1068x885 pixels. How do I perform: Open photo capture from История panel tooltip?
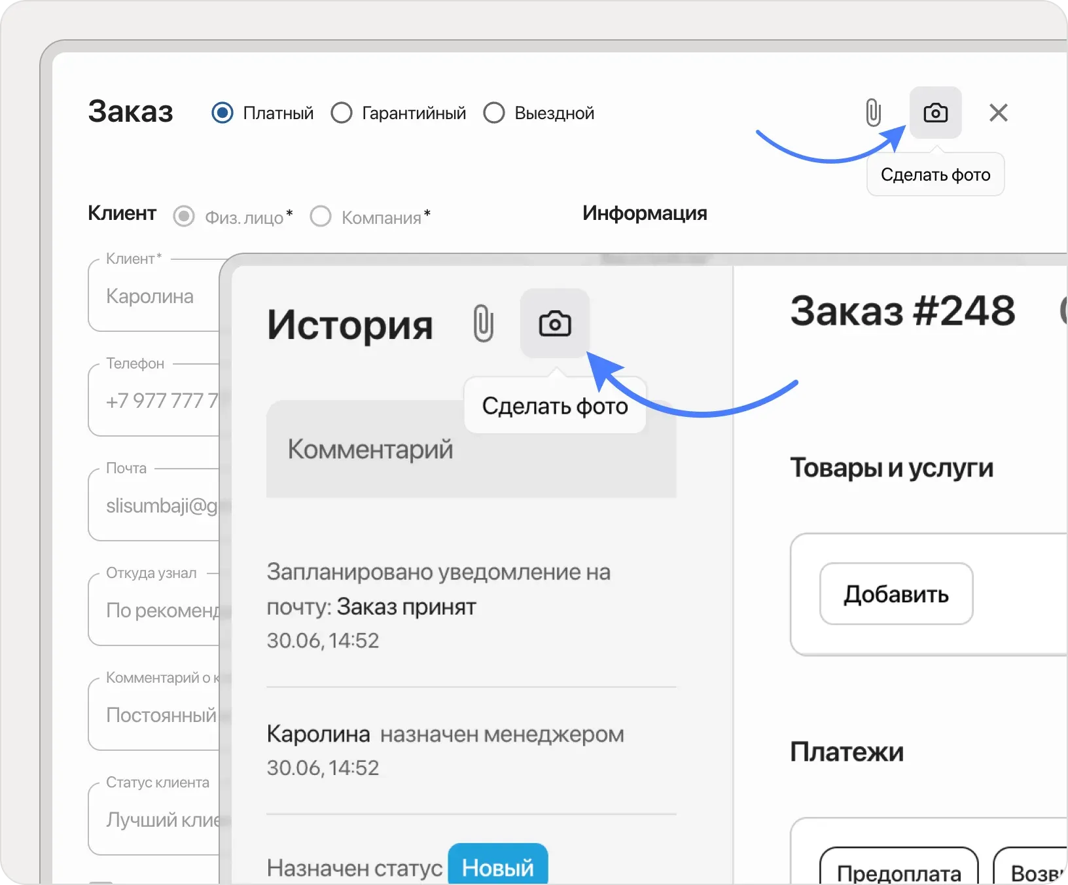point(555,406)
